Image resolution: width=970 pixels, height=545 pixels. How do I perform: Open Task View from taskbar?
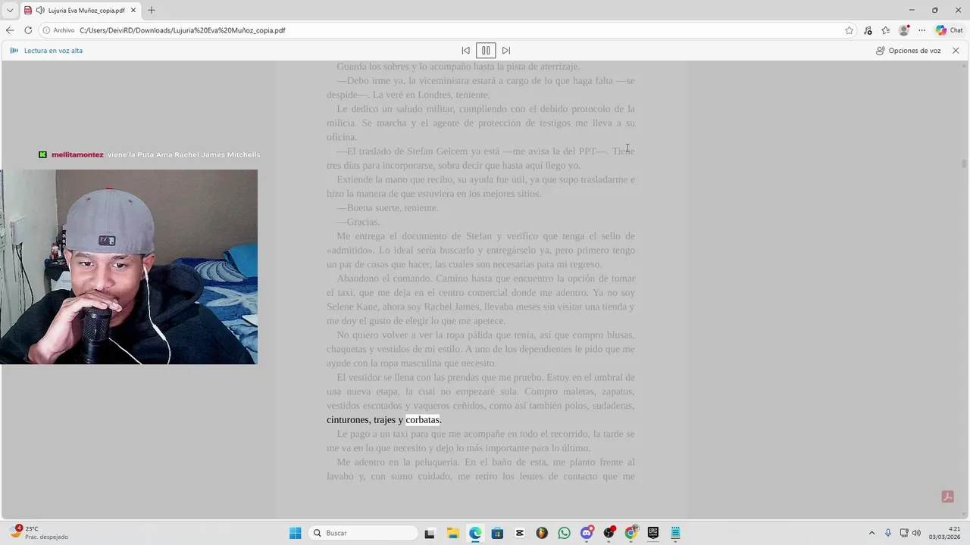[430, 533]
